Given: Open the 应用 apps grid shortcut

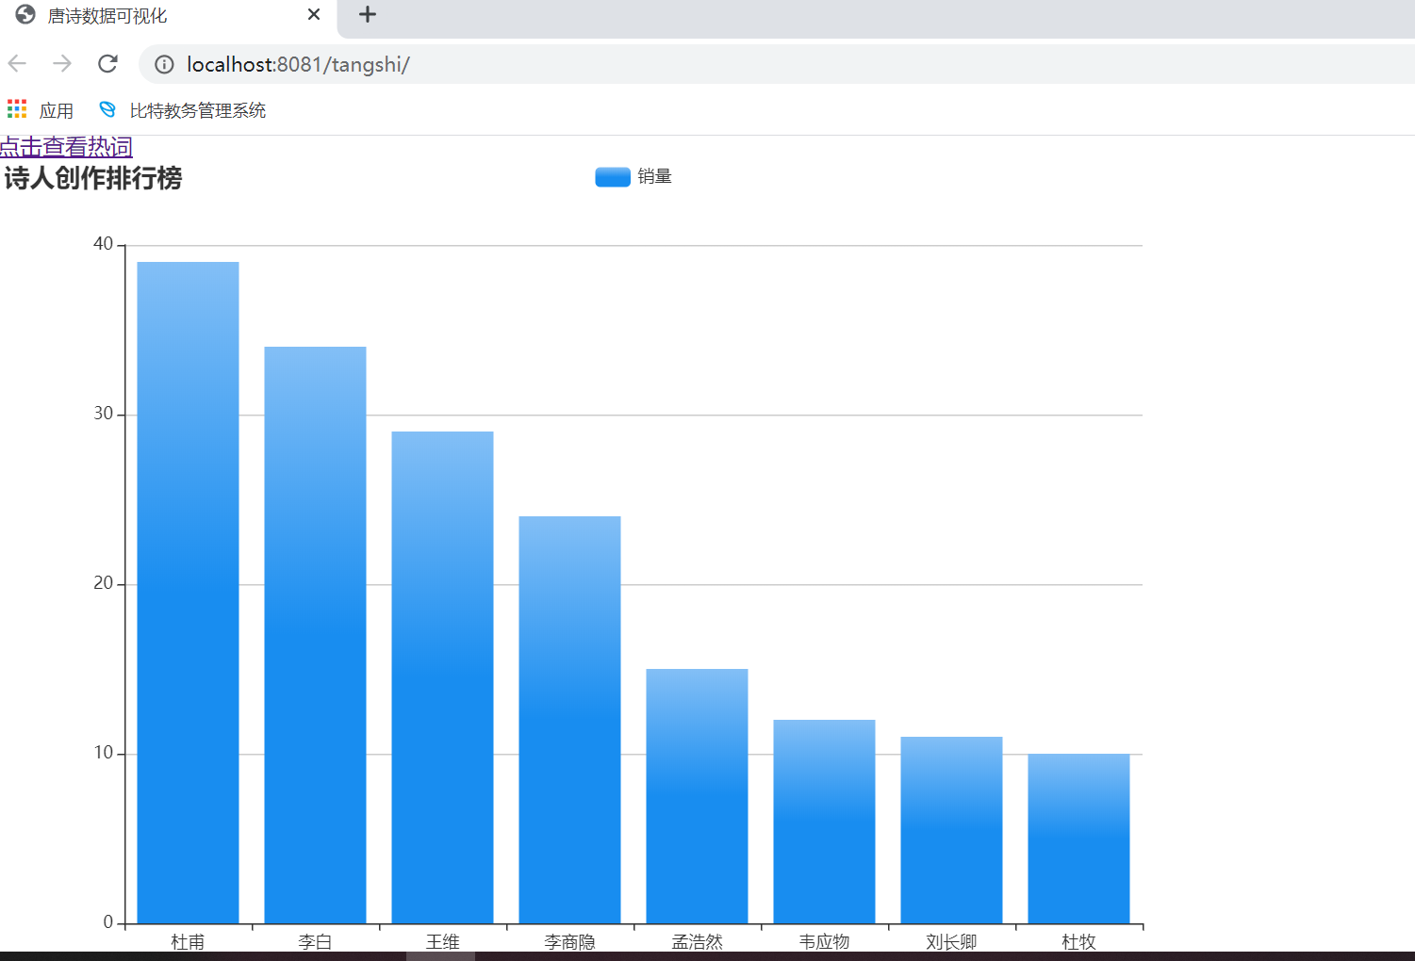Looking at the screenshot, I should 41,110.
